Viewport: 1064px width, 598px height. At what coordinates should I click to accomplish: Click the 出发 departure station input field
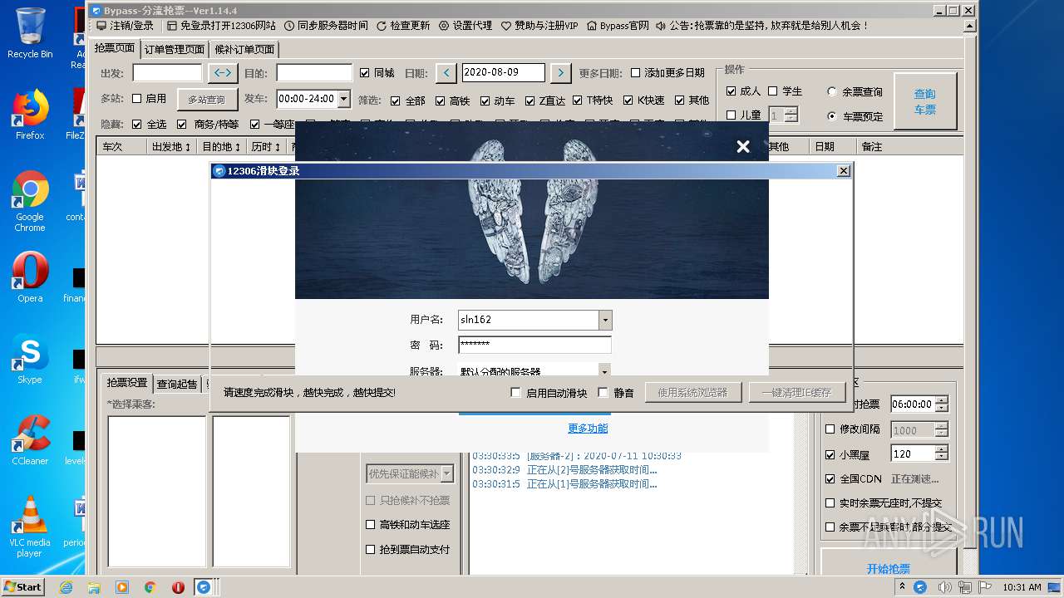[167, 73]
